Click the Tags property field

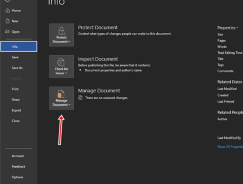pos(221,65)
